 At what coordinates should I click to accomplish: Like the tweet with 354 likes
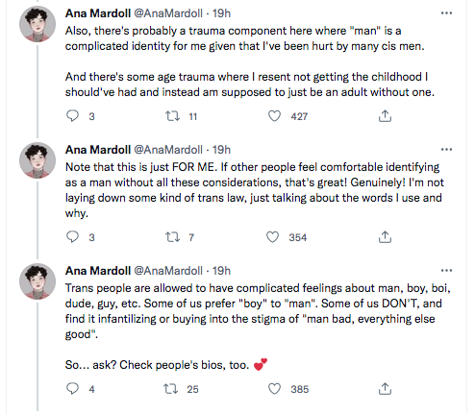273,237
